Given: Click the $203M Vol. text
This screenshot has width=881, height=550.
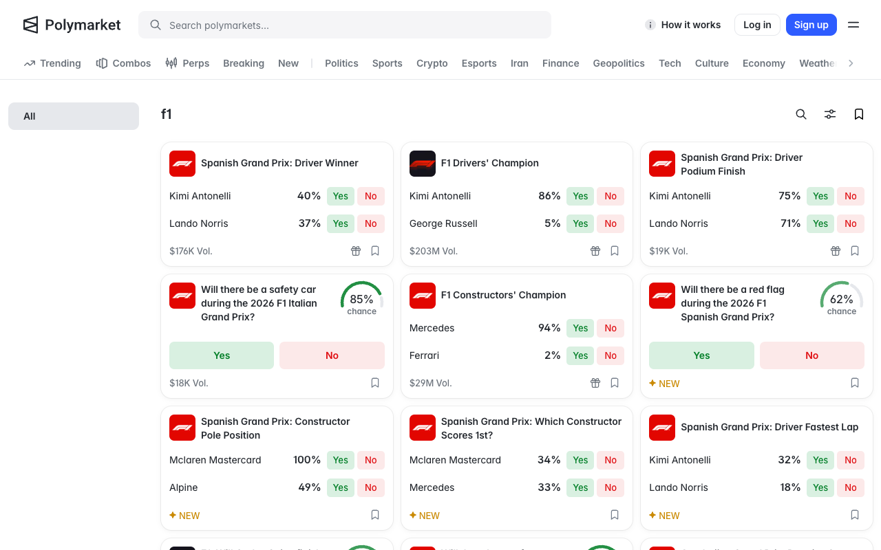Looking at the screenshot, I should 434,251.
